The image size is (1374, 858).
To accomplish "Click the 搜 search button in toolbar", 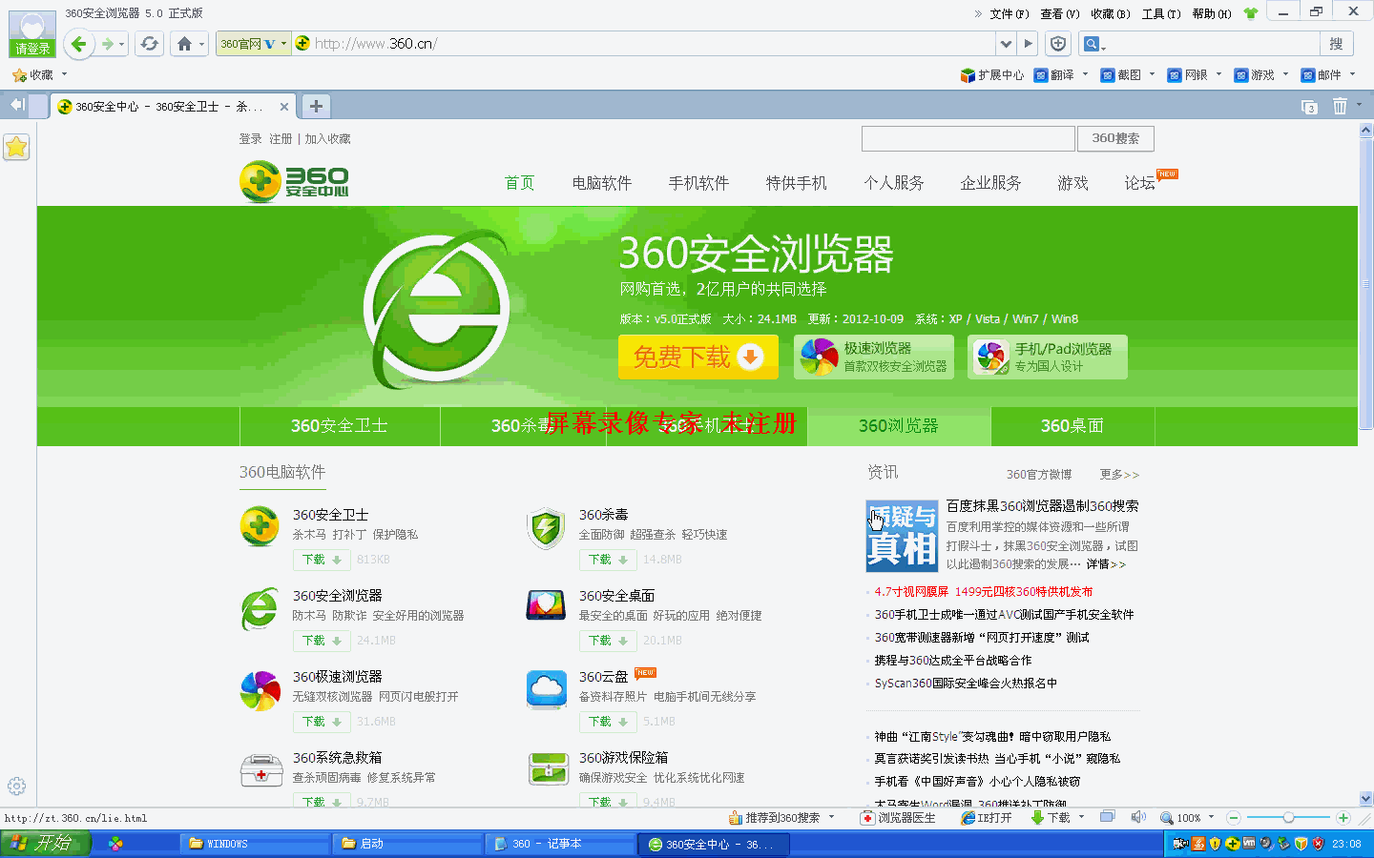I will tap(1336, 44).
